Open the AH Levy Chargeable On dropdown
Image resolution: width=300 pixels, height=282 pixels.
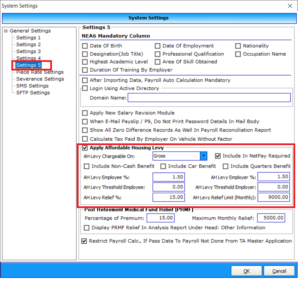pos(204,156)
